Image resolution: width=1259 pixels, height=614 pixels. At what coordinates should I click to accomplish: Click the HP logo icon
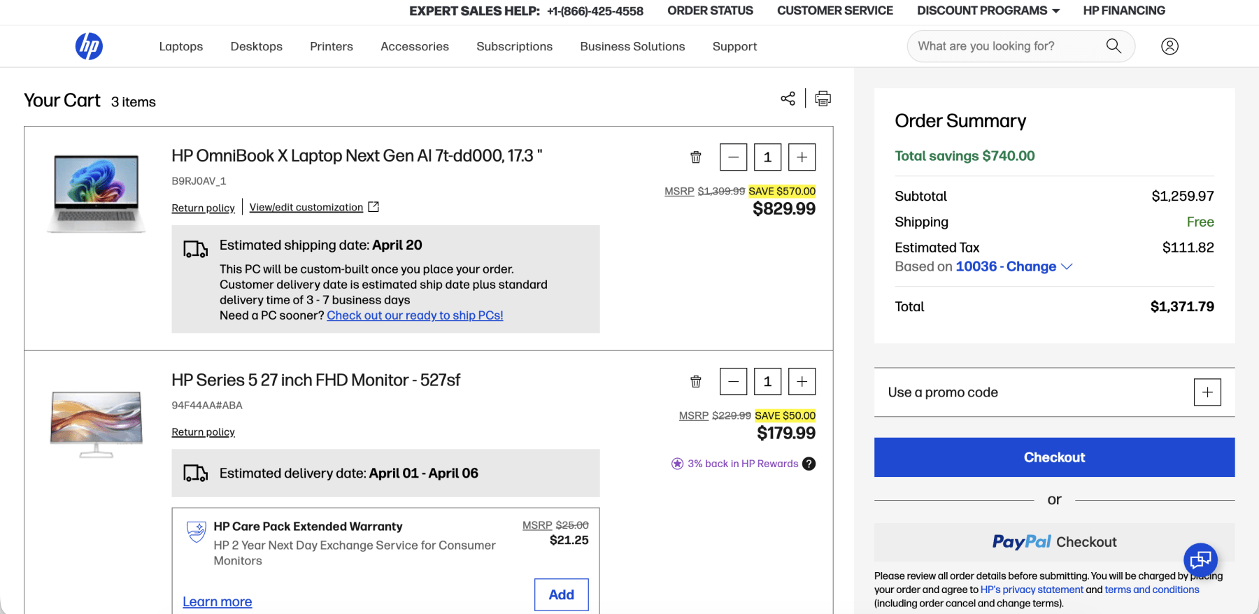[89, 46]
